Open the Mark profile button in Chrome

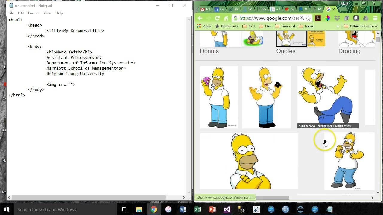[x=344, y=4]
